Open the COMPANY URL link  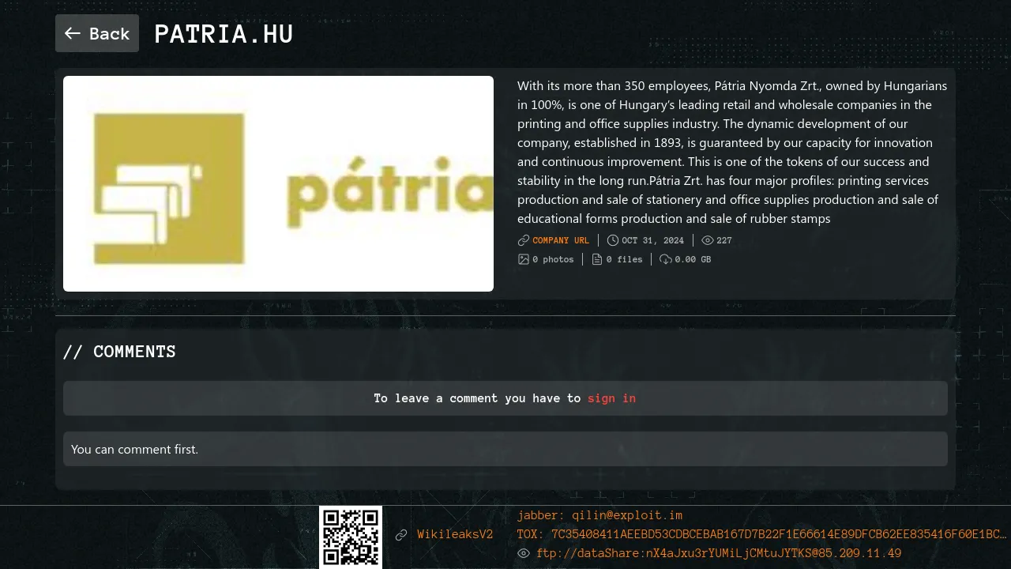click(561, 240)
